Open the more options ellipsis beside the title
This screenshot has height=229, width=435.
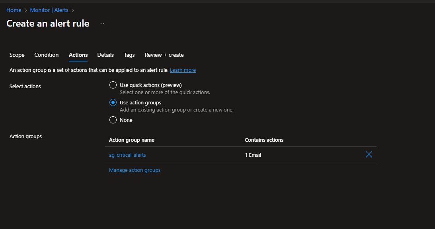pos(102,24)
